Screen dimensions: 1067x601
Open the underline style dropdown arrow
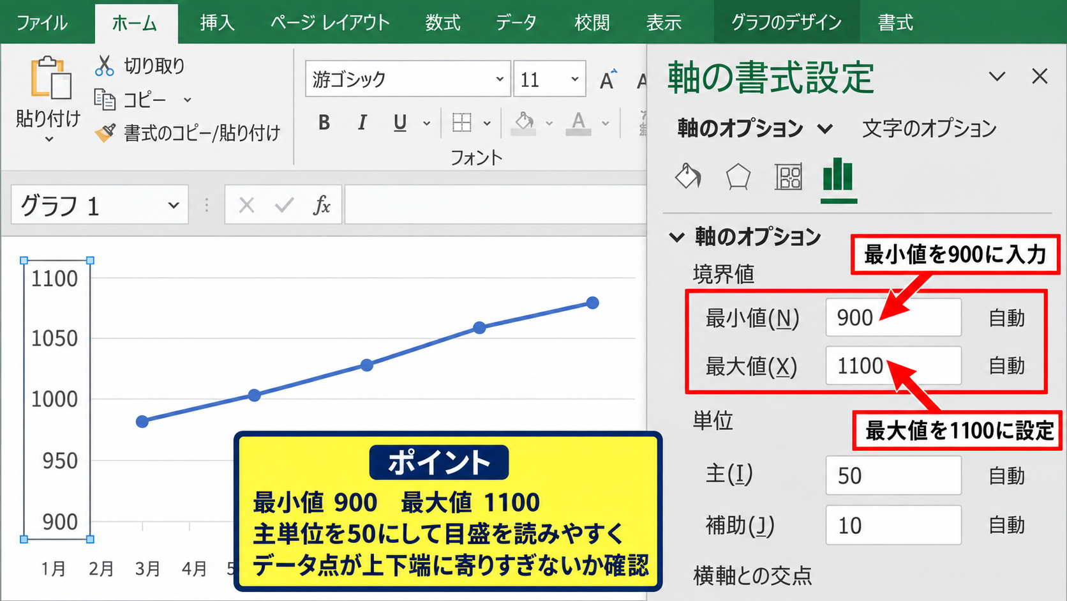(x=426, y=123)
